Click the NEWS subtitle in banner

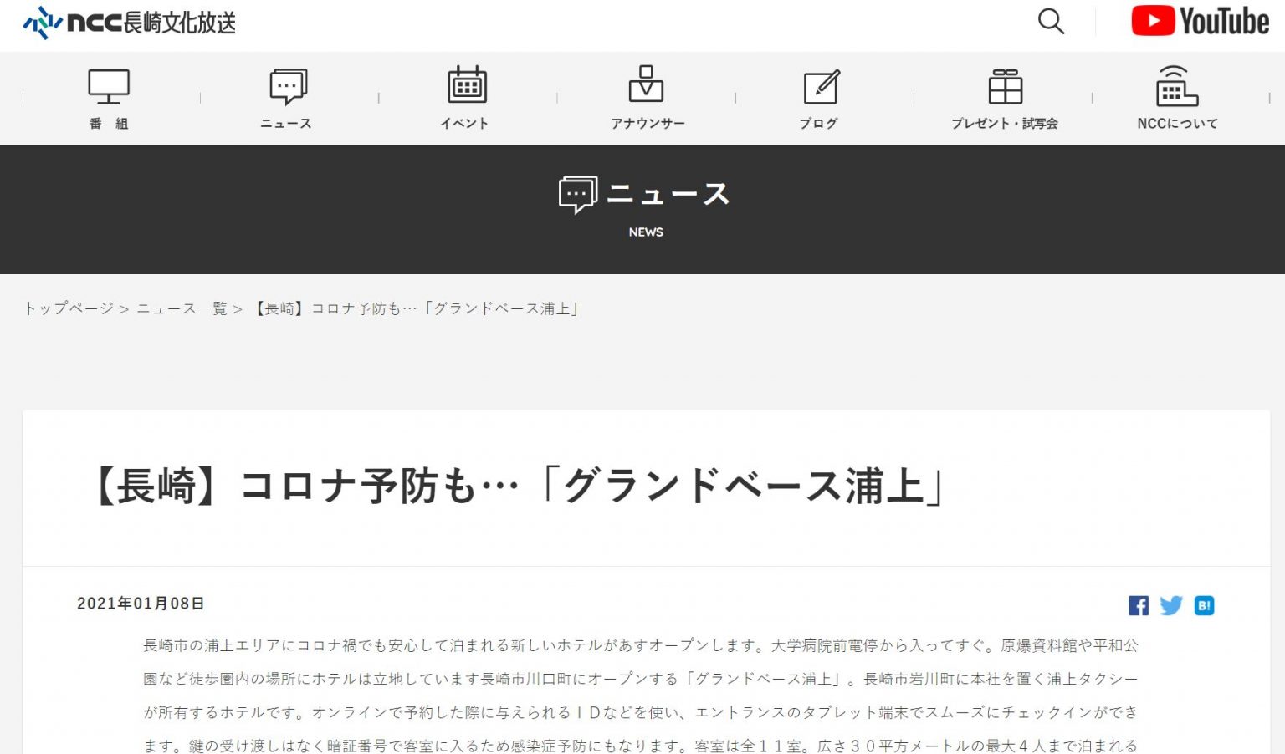click(646, 232)
